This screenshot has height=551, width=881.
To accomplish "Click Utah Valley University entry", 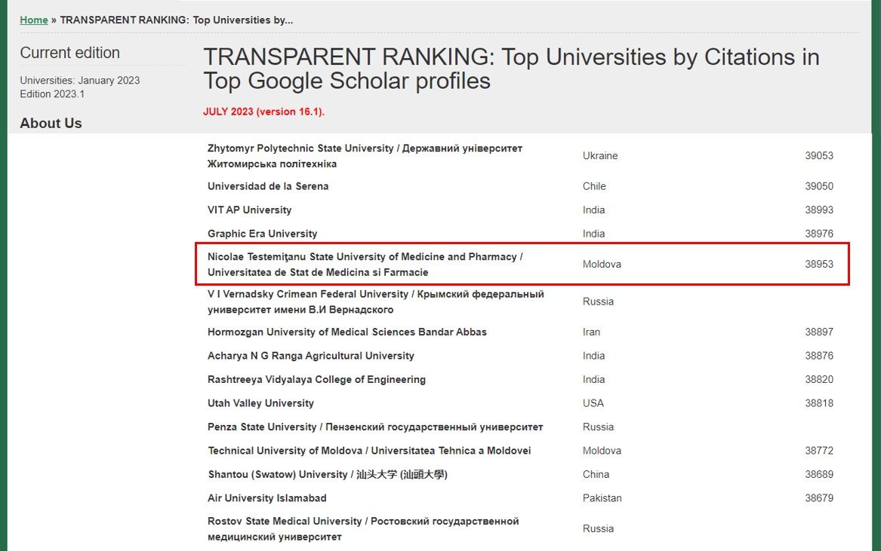I will pos(260,403).
